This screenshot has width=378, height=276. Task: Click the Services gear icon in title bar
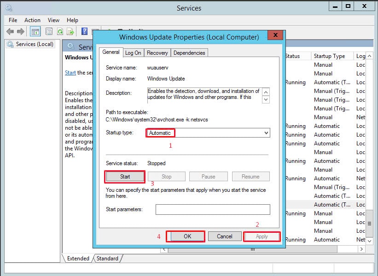[9, 8]
